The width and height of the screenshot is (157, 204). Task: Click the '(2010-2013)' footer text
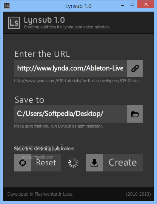coord(138,194)
